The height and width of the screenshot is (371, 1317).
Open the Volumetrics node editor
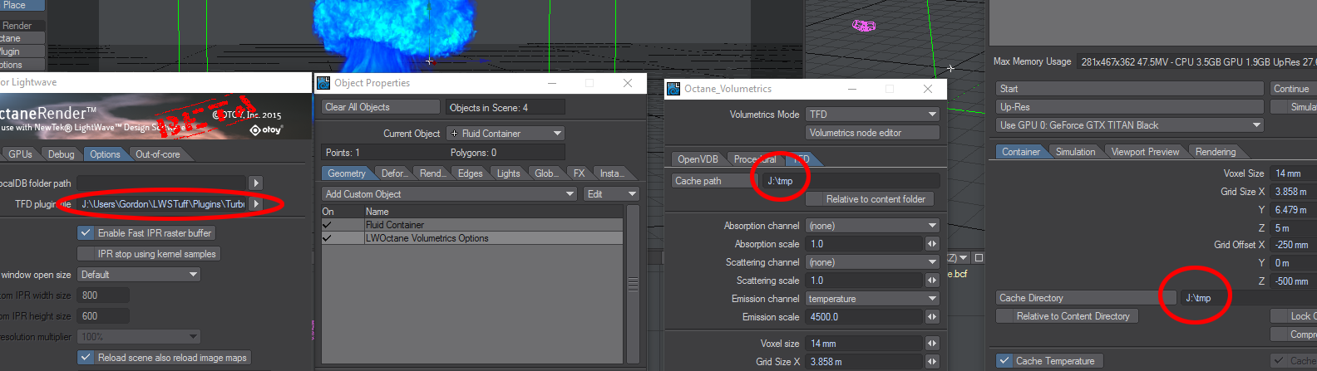(x=873, y=133)
